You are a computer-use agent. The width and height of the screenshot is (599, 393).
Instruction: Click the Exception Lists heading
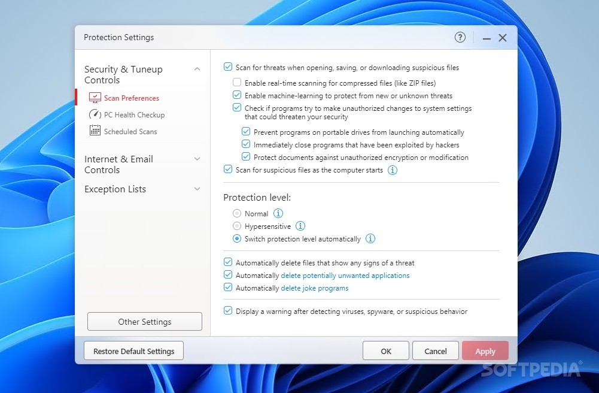(x=115, y=189)
